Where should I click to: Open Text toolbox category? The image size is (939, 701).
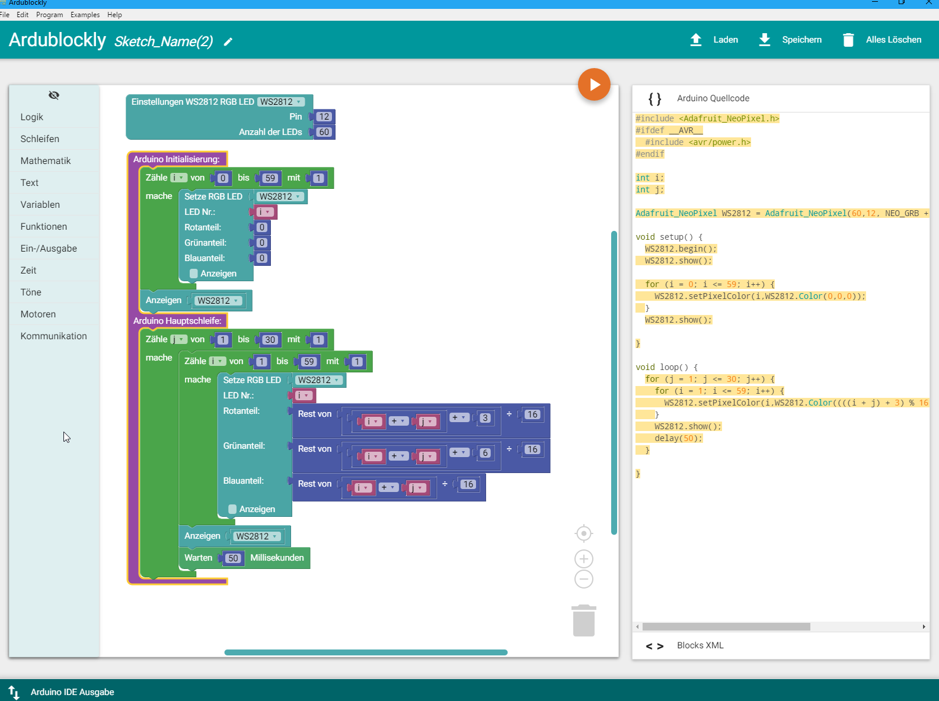click(54, 183)
